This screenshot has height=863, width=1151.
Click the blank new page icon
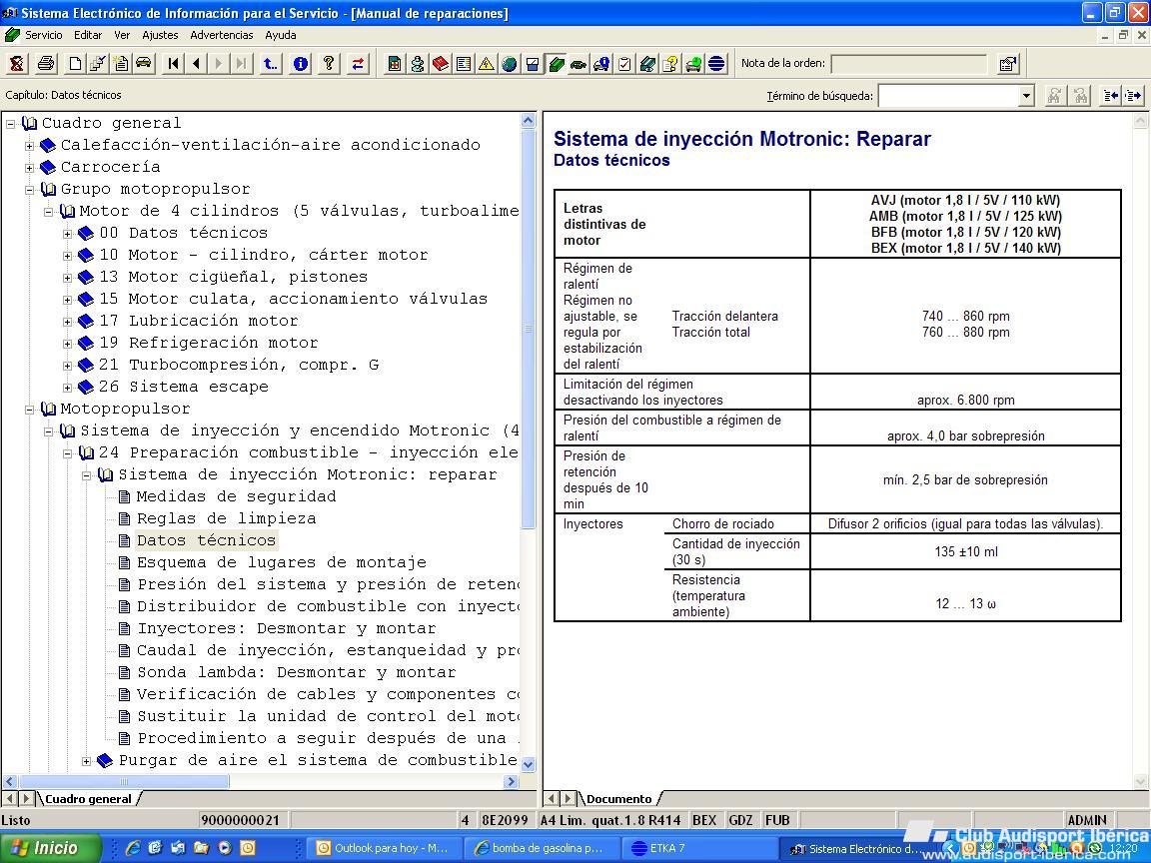[x=74, y=64]
